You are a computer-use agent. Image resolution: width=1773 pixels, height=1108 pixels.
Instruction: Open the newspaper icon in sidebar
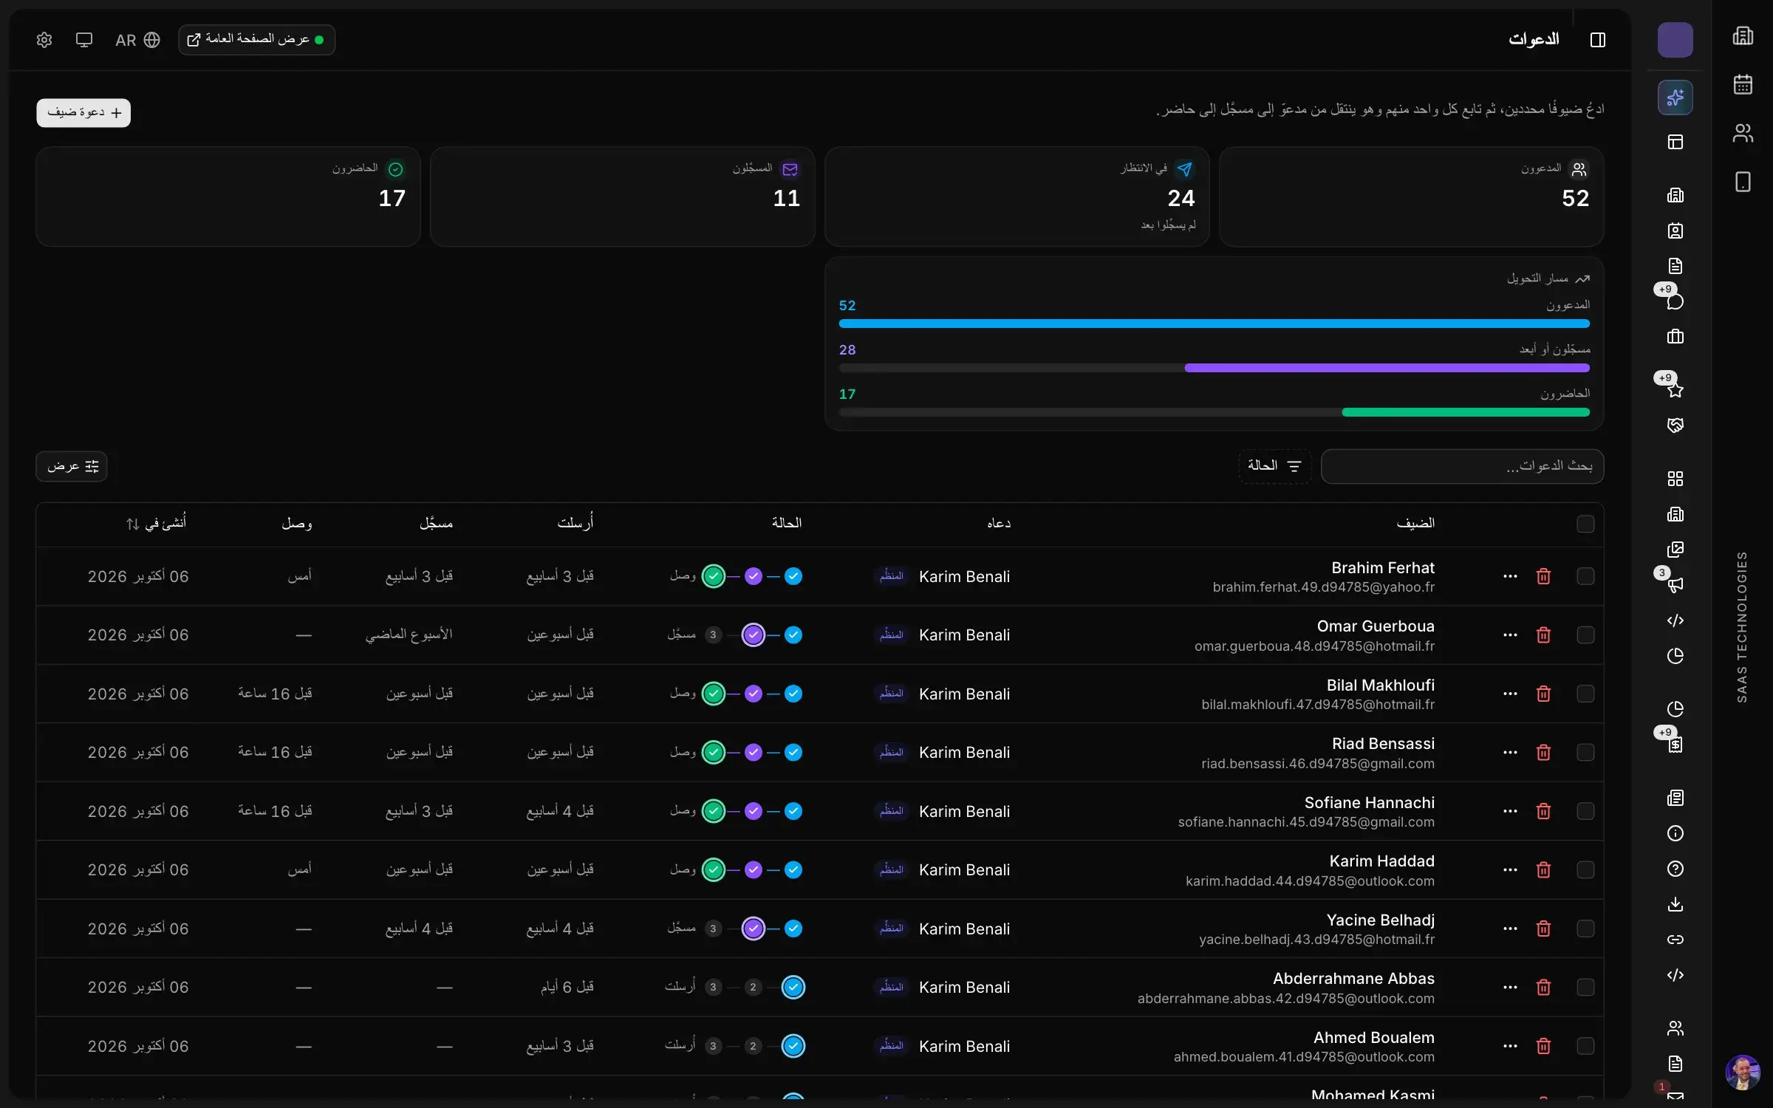pyautogui.click(x=1675, y=798)
